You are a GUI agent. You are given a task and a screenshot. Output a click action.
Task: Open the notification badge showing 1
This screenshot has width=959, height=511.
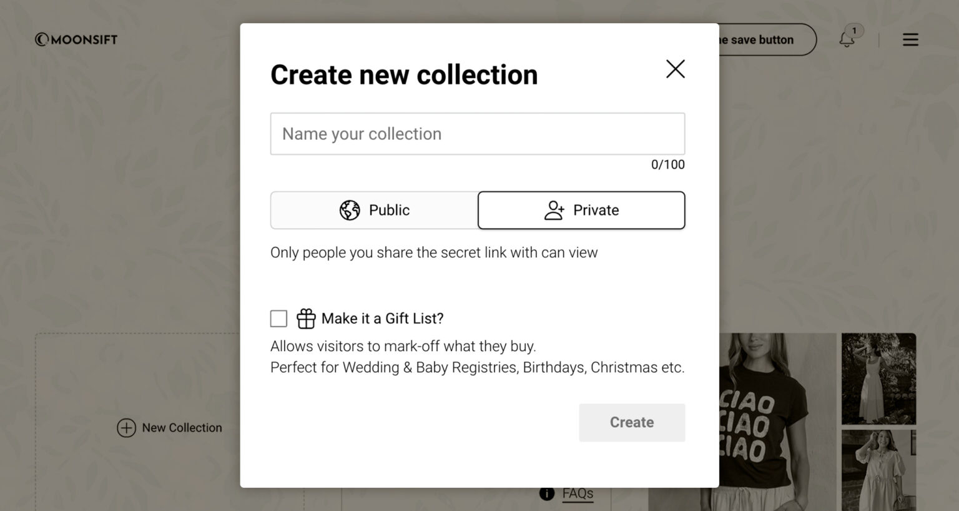tap(854, 29)
